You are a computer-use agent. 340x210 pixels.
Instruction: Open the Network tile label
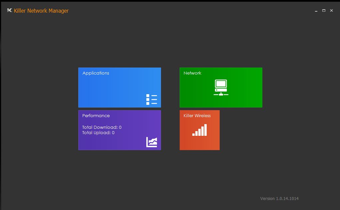pyautogui.click(x=192, y=73)
